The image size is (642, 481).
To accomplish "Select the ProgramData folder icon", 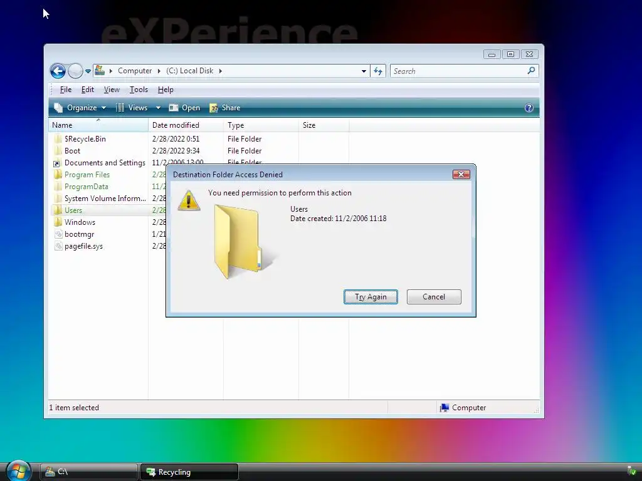I will coord(58,187).
